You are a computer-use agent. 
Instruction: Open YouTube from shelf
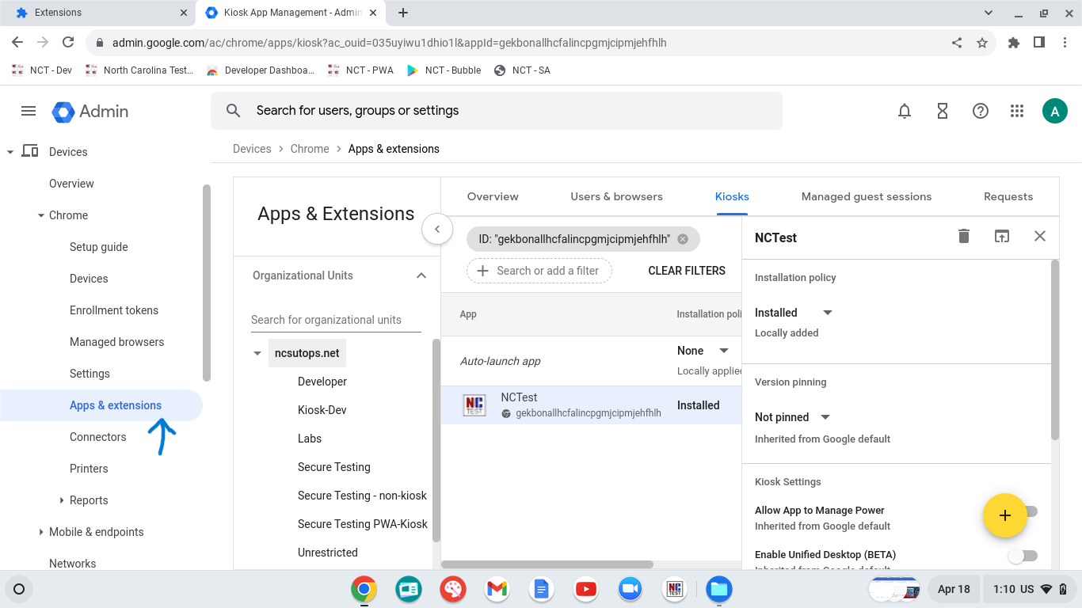[586, 589]
